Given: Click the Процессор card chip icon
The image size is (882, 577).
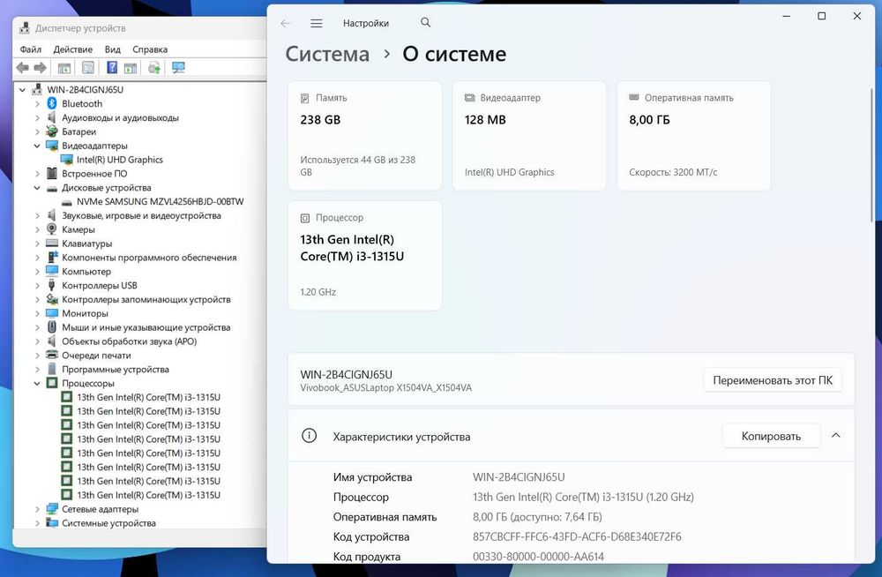Looking at the screenshot, I should pyautogui.click(x=304, y=218).
